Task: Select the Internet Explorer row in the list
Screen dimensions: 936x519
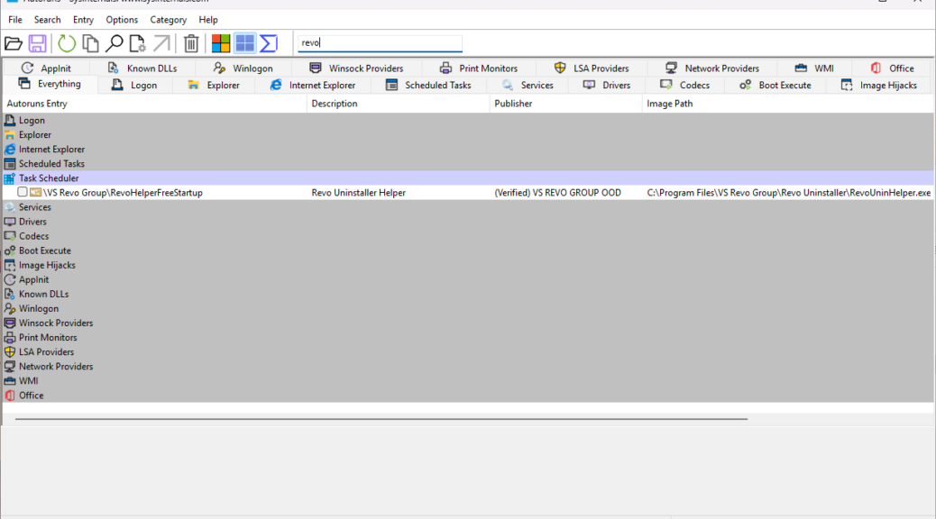Action: tap(468, 150)
